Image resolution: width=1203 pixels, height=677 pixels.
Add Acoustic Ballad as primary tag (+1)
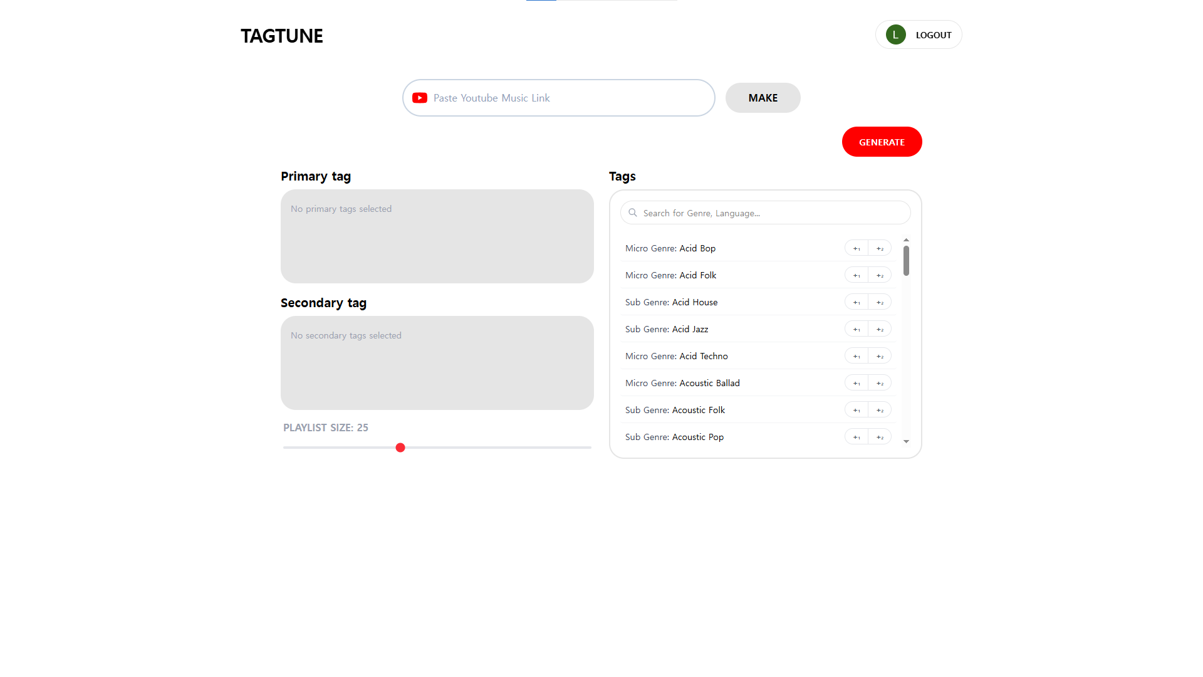pos(857,383)
